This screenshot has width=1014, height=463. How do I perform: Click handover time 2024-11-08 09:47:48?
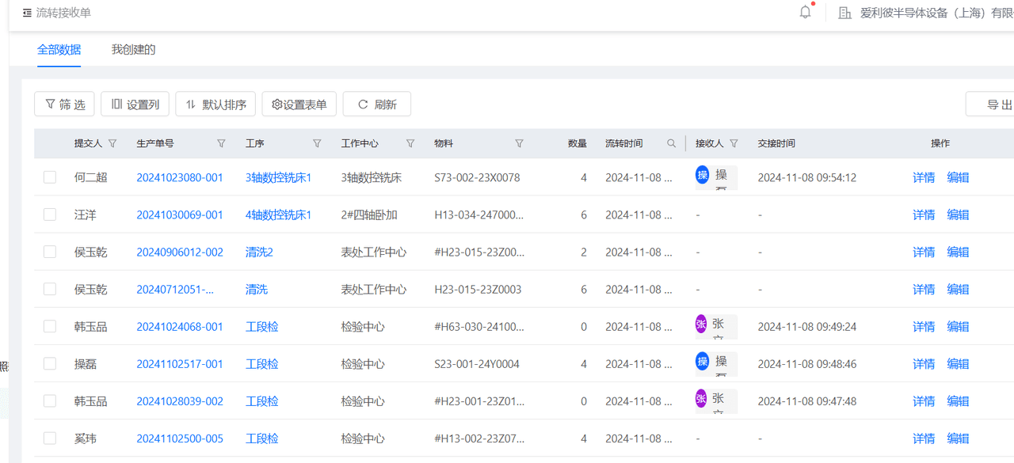tap(807, 400)
